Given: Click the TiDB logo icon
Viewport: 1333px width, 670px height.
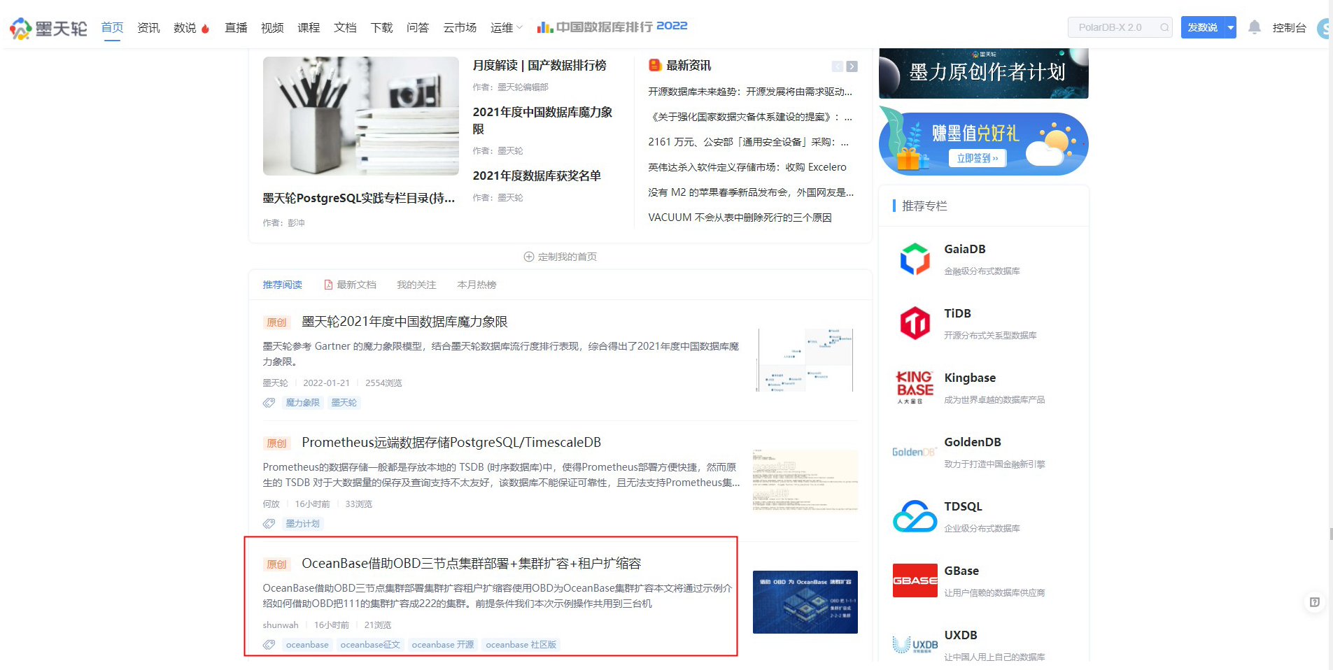Looking at the screenshot, I should (x=915, y=323).
